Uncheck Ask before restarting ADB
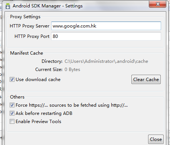Image resolution: width=170 pixels, height=145 pixels. (12, 113)
